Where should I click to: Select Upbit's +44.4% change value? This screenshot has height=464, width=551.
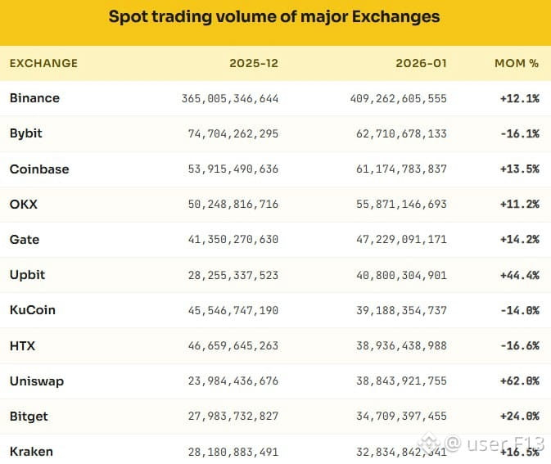point(520,275)
